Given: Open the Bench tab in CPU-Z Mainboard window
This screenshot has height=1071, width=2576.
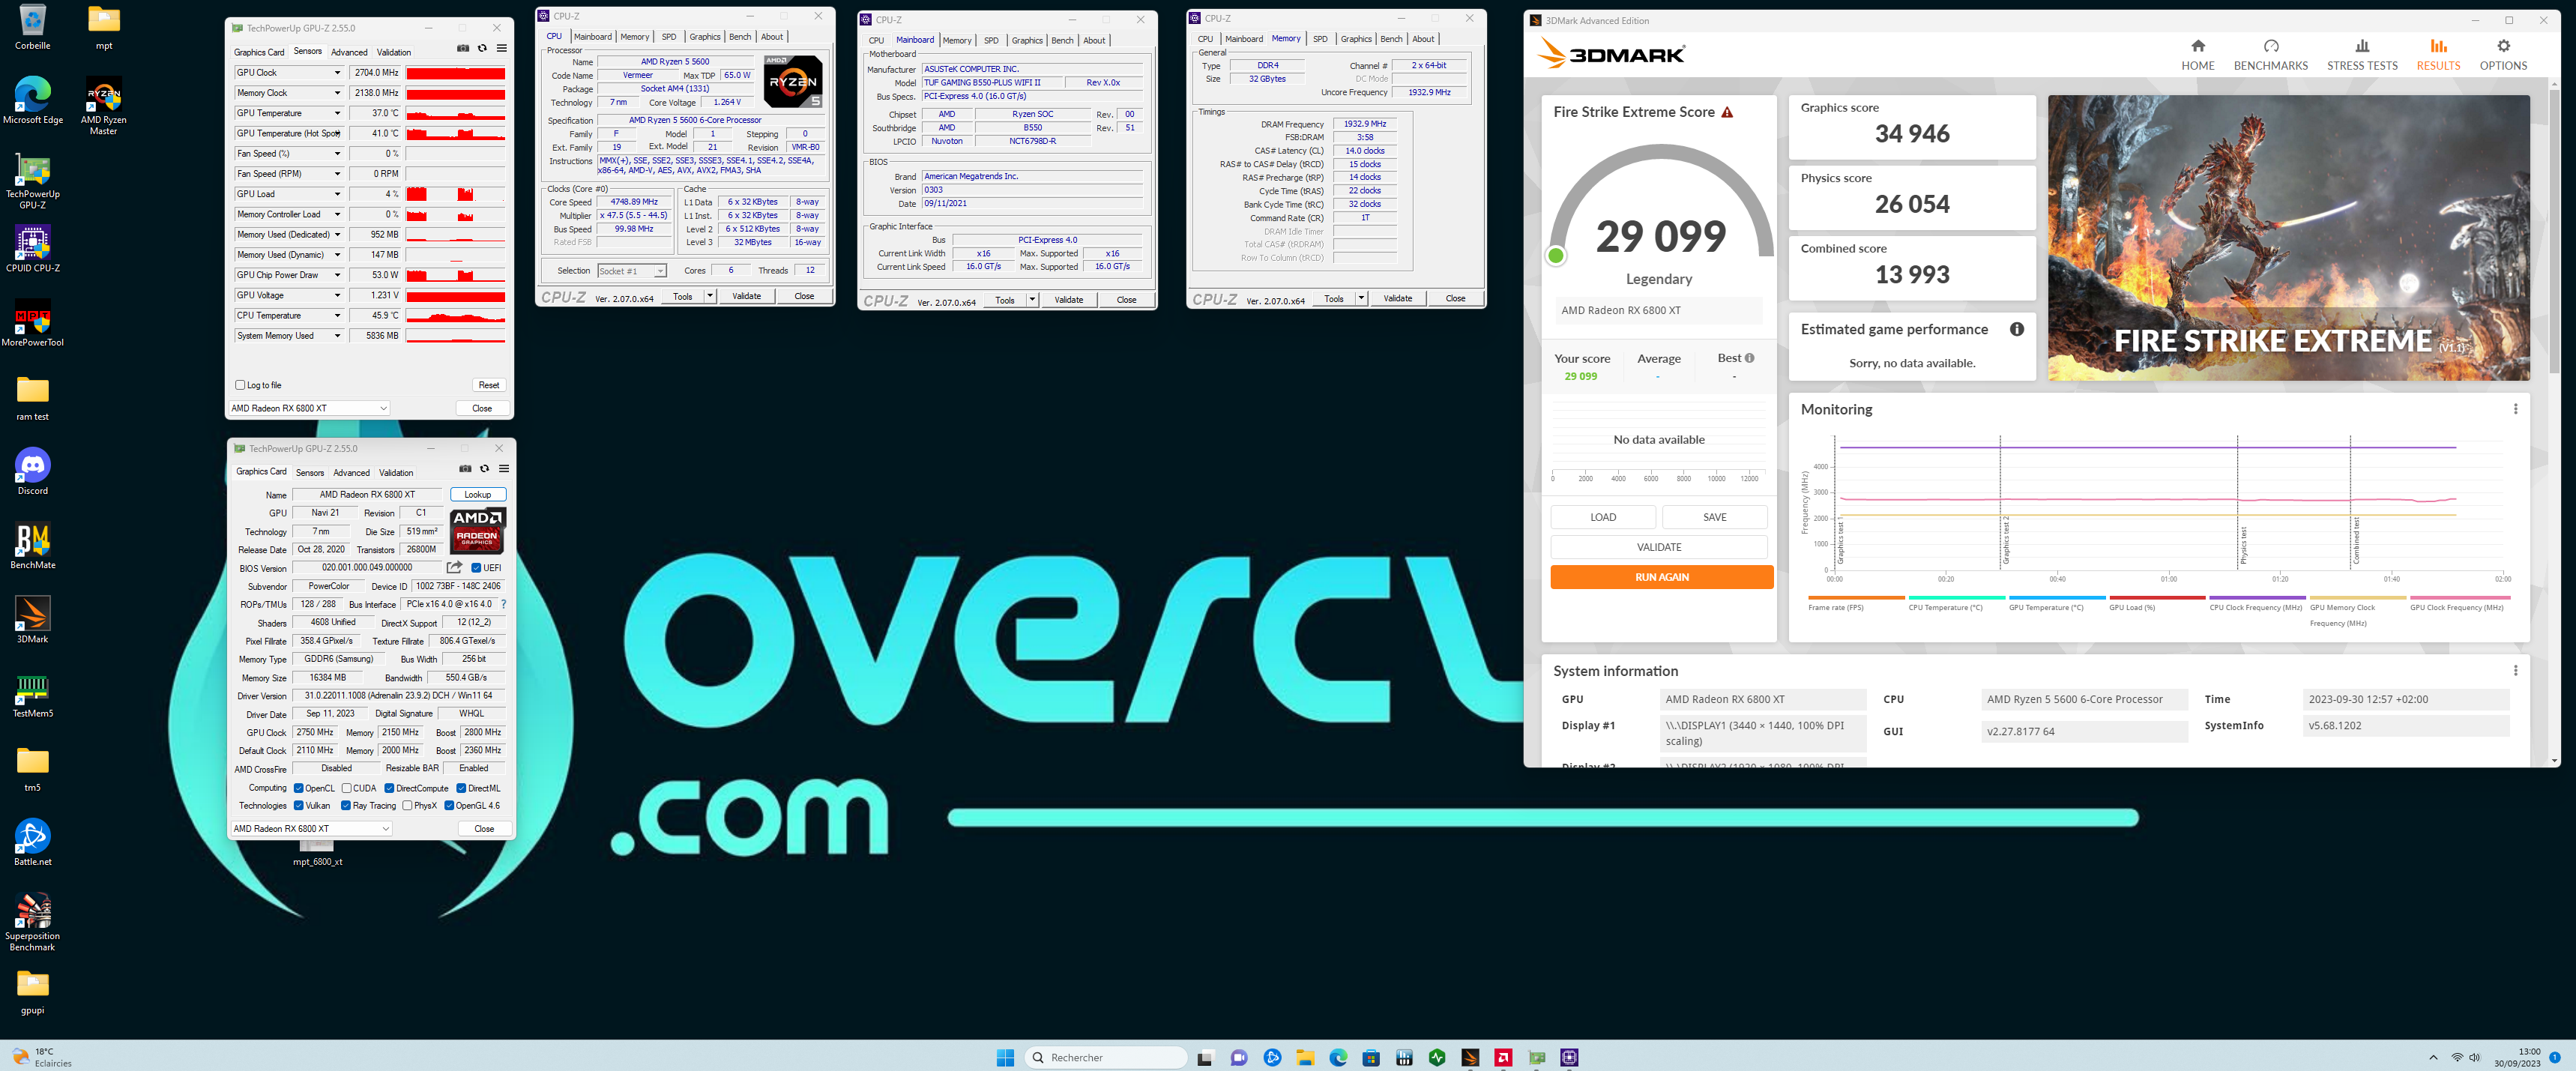Looking at the screenshot, I should click(x=1062, y=41).
